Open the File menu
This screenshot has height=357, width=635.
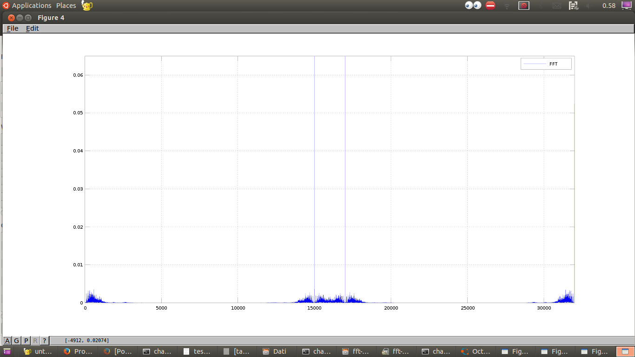13,28
